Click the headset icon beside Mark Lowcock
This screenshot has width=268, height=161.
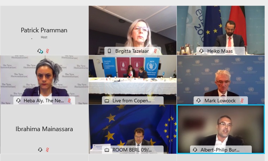point(199,101)
